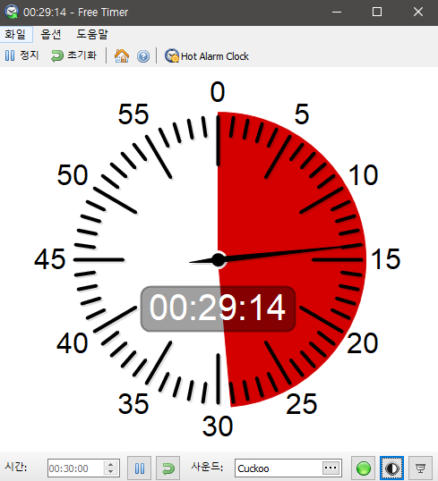
Task: Browse sounds with the ellipsis button
Action: (331, 468)
